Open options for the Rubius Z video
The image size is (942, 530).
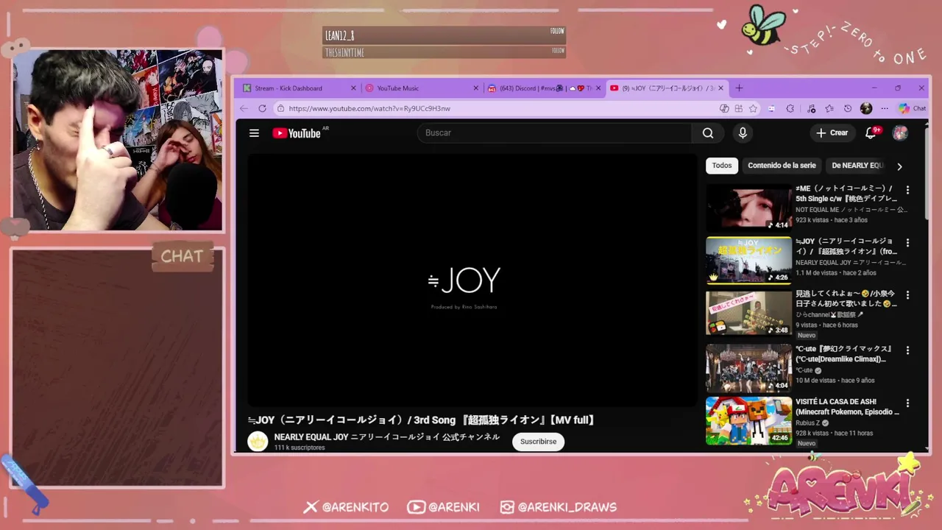pyautogui.click(x=907, y=403)
